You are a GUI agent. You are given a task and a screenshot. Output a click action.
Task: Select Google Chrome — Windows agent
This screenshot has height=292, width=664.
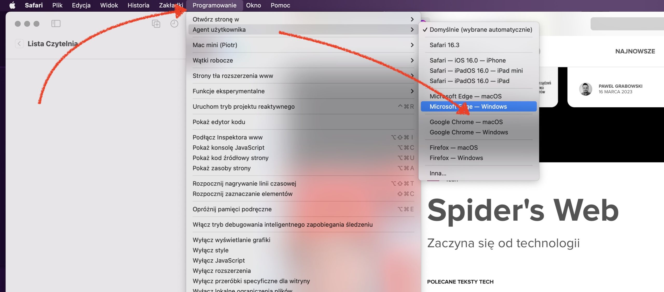coord(479,132)
